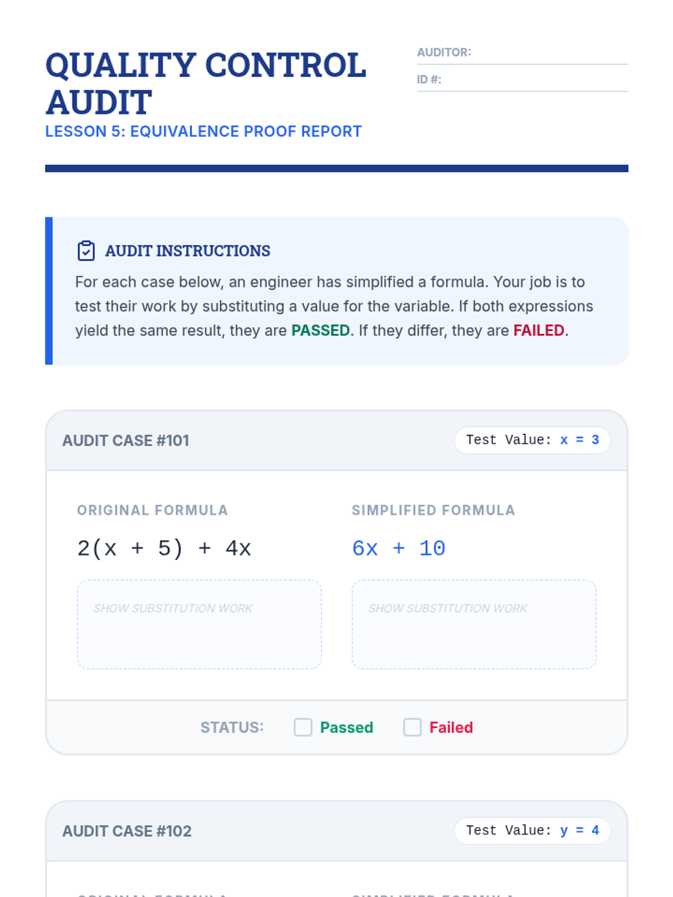
Task: Click the clipboard icon beside Audit Instructions
Action: pos(86,251)
